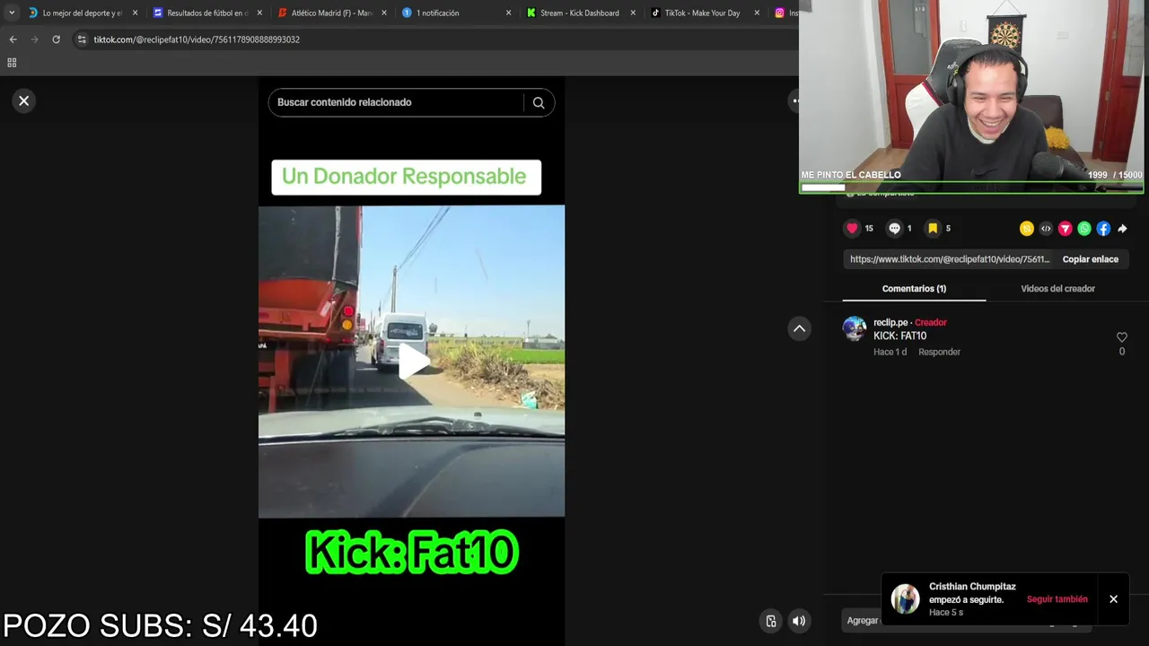Switch to 'Atlético Madrid (F)' tab
1149x646 pixels.
(x=331, y=13)
